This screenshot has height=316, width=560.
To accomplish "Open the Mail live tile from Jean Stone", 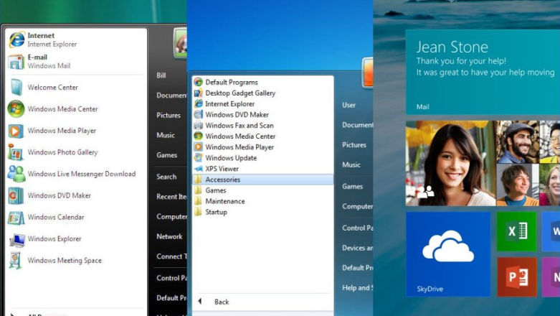I will pos(483,72).
